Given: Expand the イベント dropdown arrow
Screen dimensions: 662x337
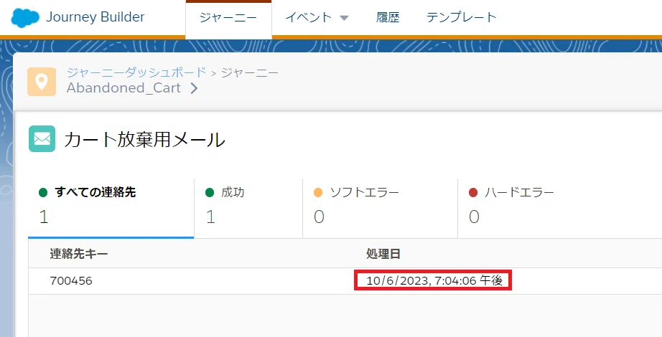Looking at the screenshot, I should point(344,18).
